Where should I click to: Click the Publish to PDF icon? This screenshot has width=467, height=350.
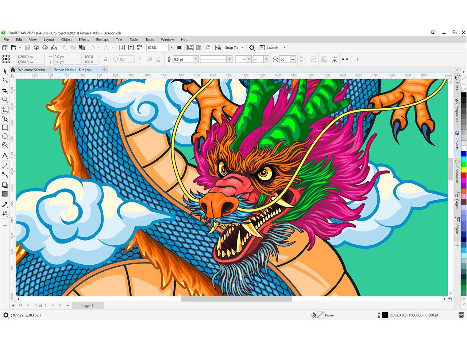[x=139, y=47]
